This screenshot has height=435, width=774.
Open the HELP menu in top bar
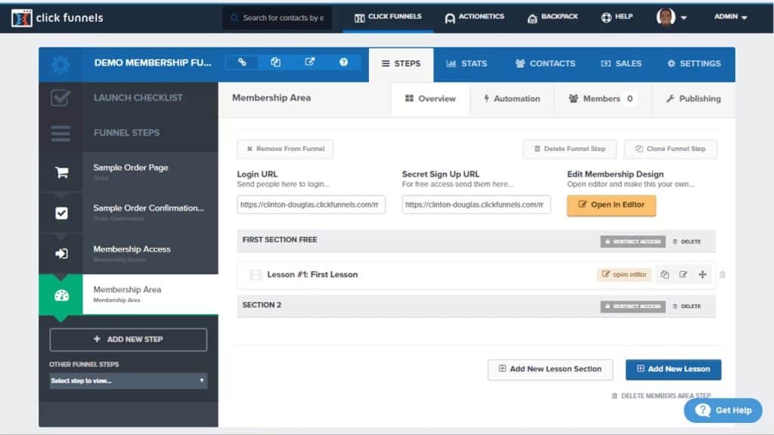pos(617,17)
